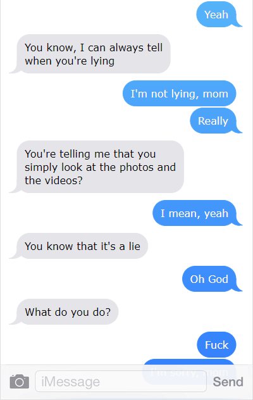
Task: Select the 'What do you do?' message
Action: 64,312
